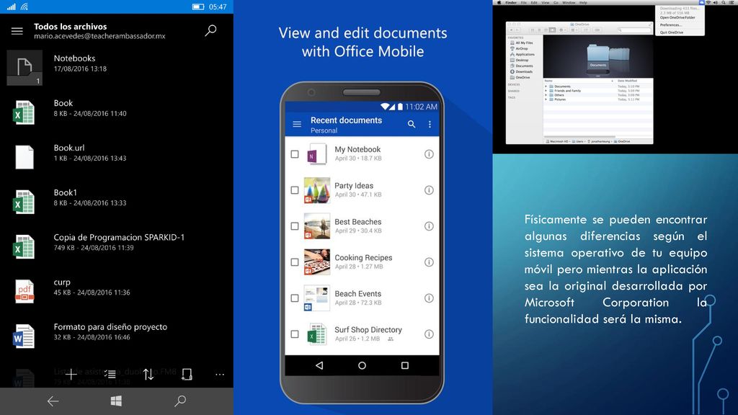The height and width of the screenshot is (415, 738).
Task: Click the Finder horizontal scrollbar
Action: coord(579,136)
